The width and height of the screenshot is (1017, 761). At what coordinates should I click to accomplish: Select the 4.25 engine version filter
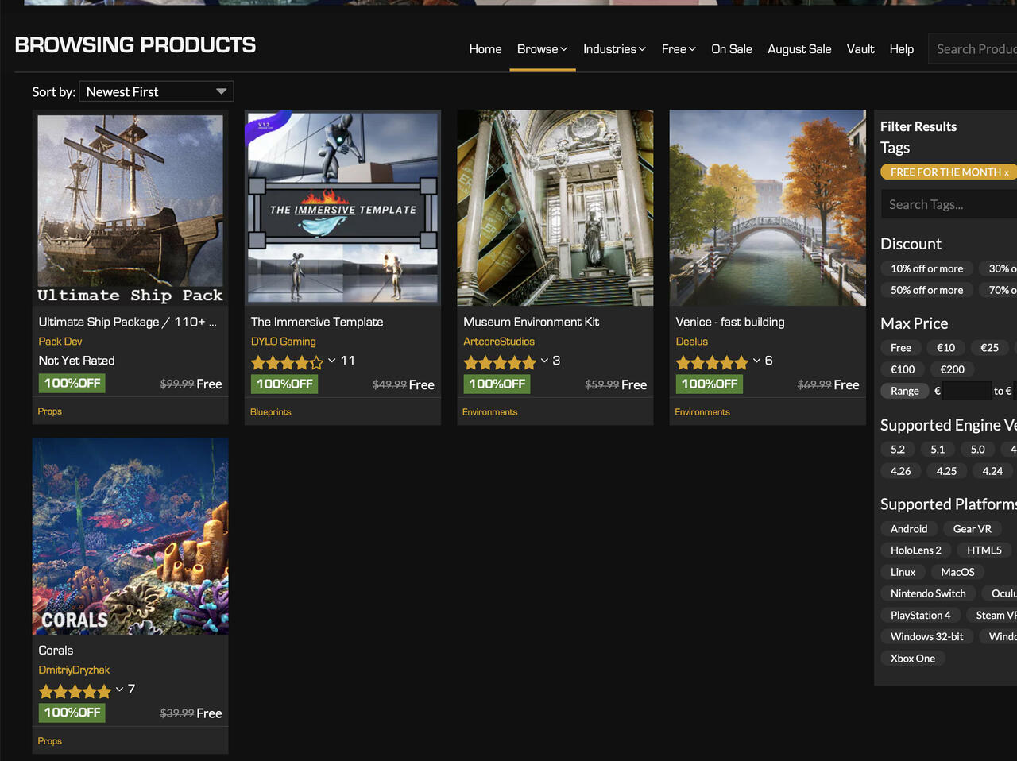(946, 471)
